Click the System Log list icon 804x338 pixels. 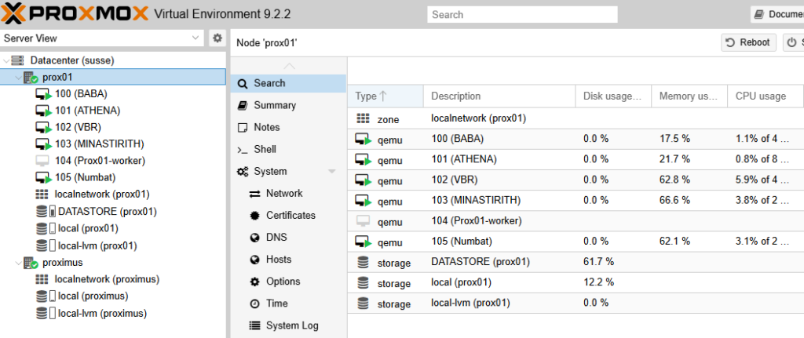[x=255, y=325]
